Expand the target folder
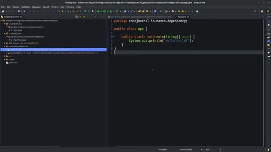271x152 pixels. coord(5,59)
